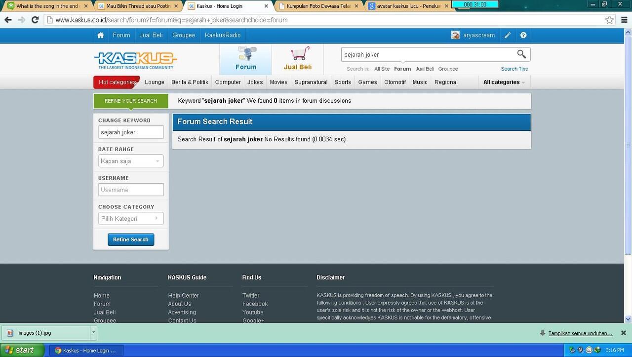Viewport: 632px width, 357px height.
Task: Open Jokes category
Action: click(x=255, y=82)
